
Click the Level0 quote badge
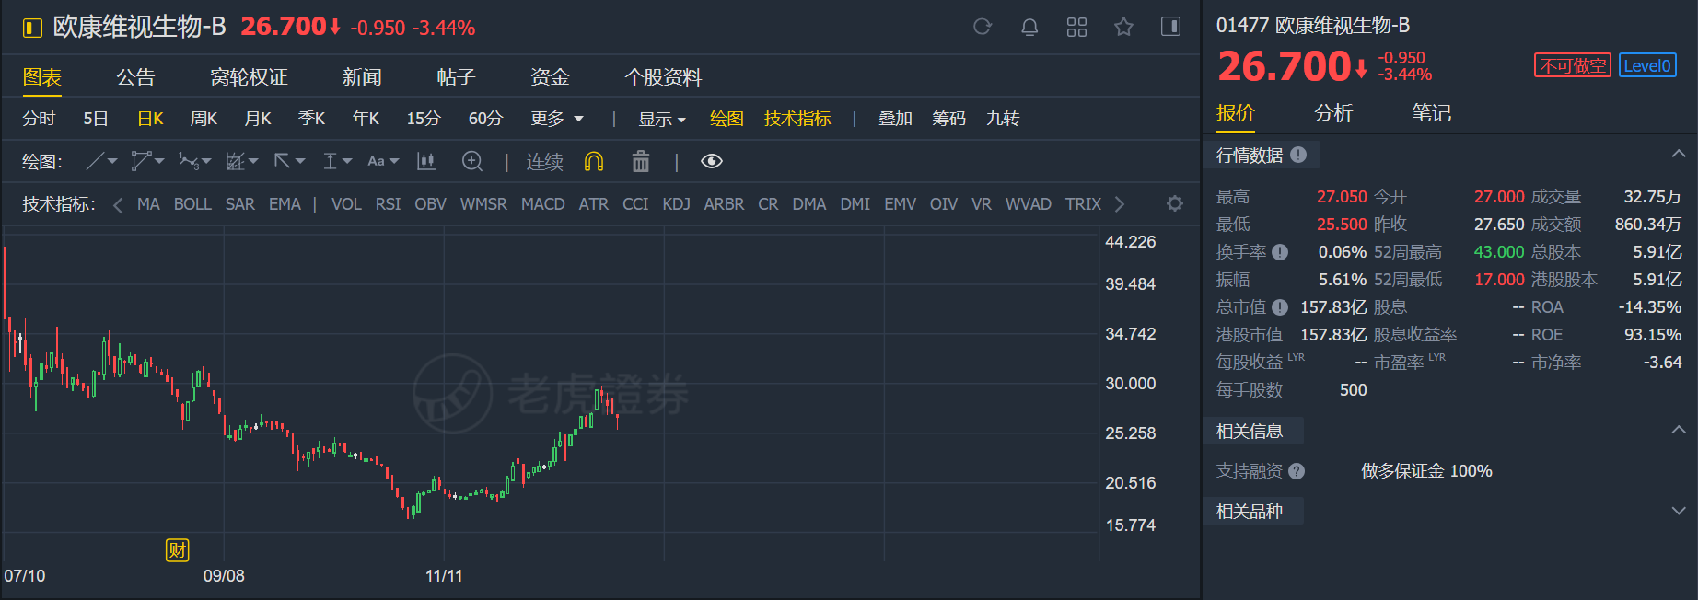tap(1647, 65)
